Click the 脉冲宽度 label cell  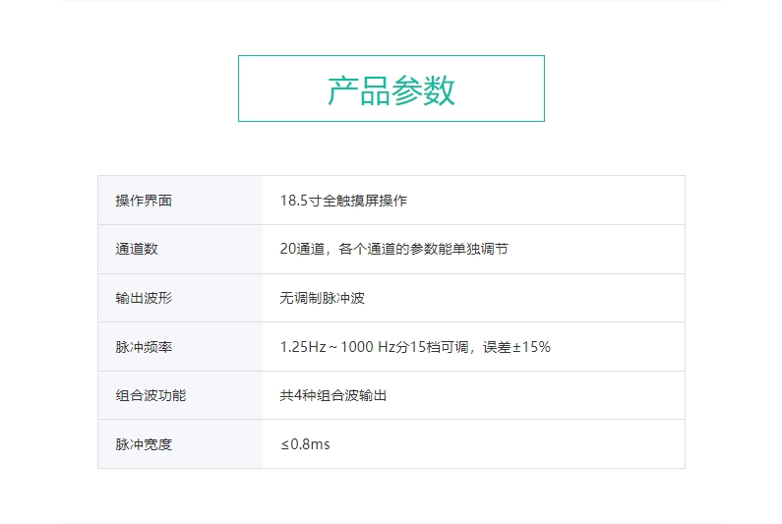(x=180, y=444)
